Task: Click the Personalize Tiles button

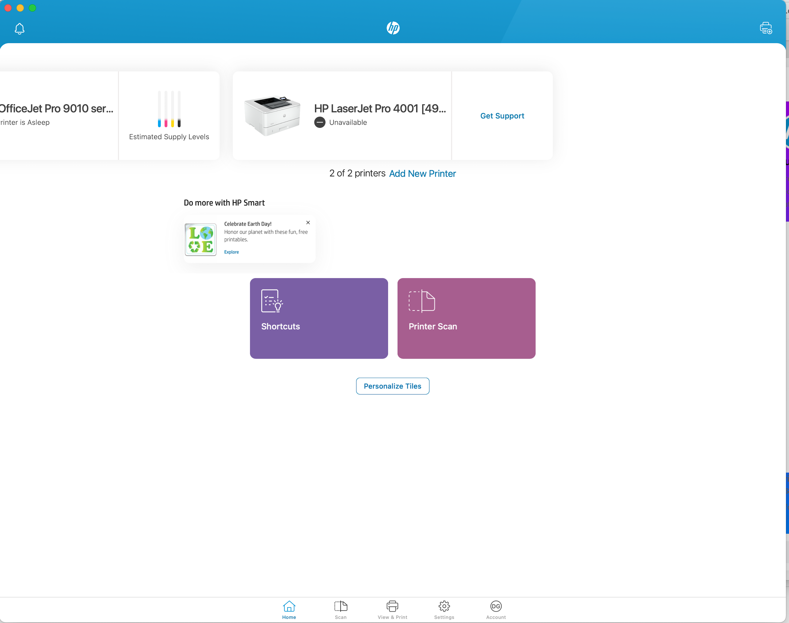Action: 393,386
